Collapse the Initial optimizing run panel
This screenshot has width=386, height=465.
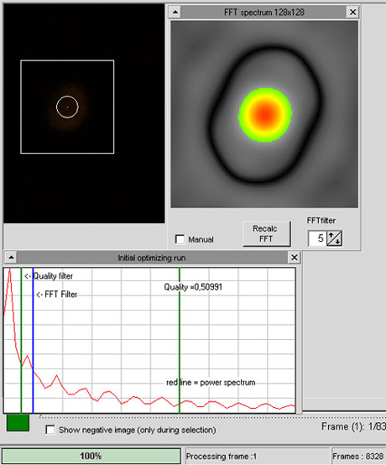(11, 258)
